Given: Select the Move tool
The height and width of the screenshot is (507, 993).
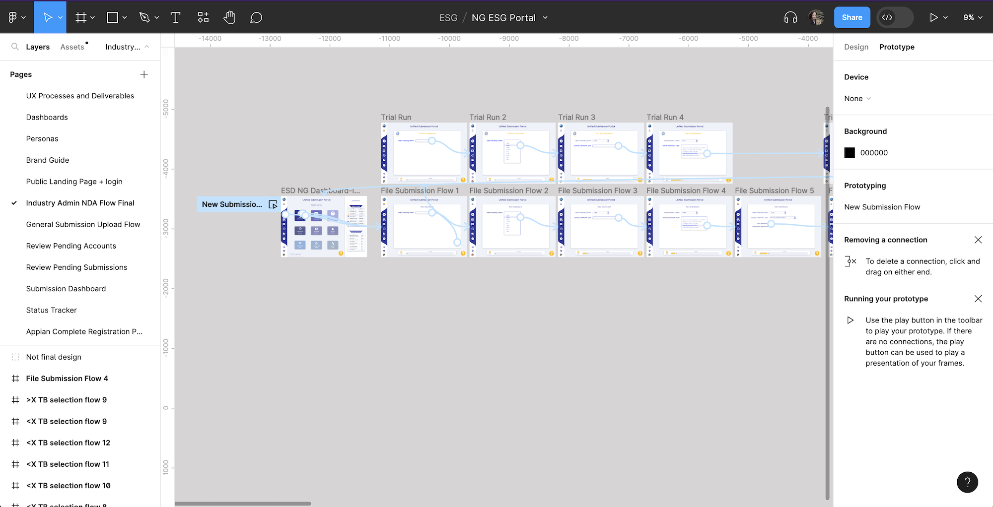Looking at the screenshot, I should [x=47, y=17].
